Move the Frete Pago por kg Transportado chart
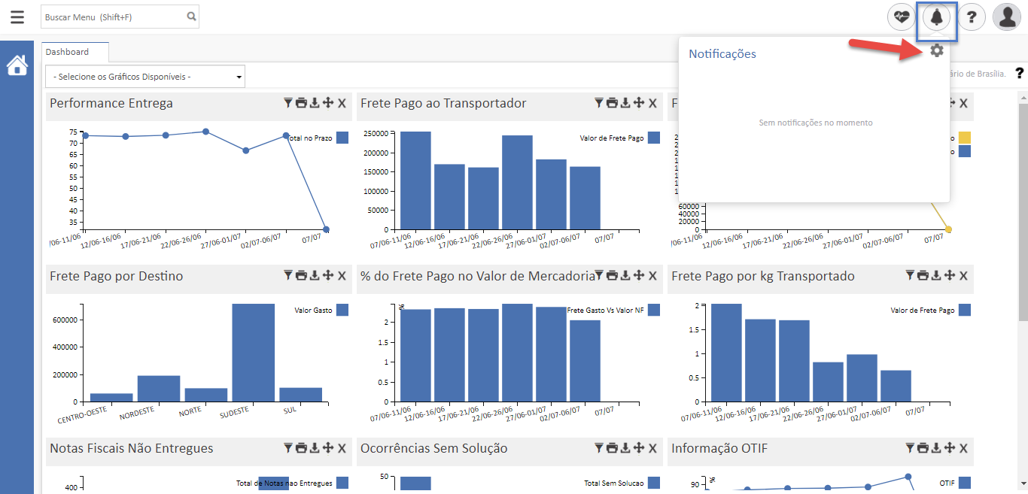Screen dimensions: 1028x494 coord(950,276)
